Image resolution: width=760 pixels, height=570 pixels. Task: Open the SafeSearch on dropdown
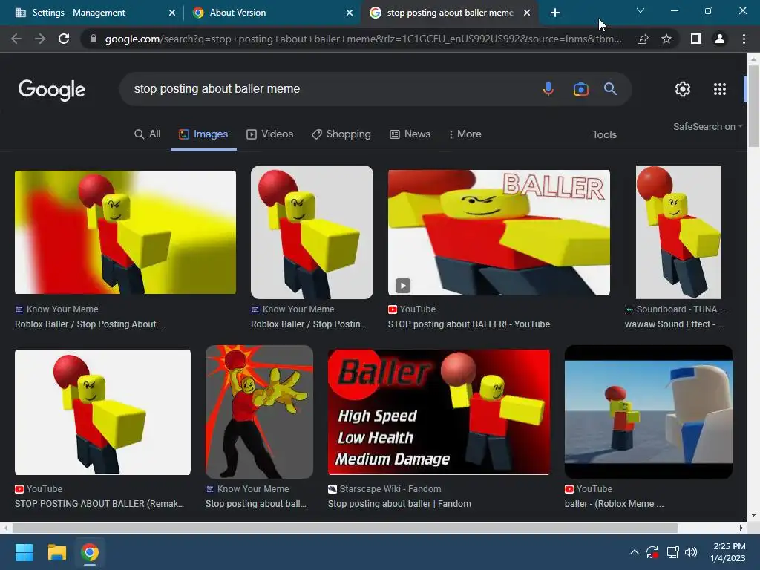(x=707, y=126)
